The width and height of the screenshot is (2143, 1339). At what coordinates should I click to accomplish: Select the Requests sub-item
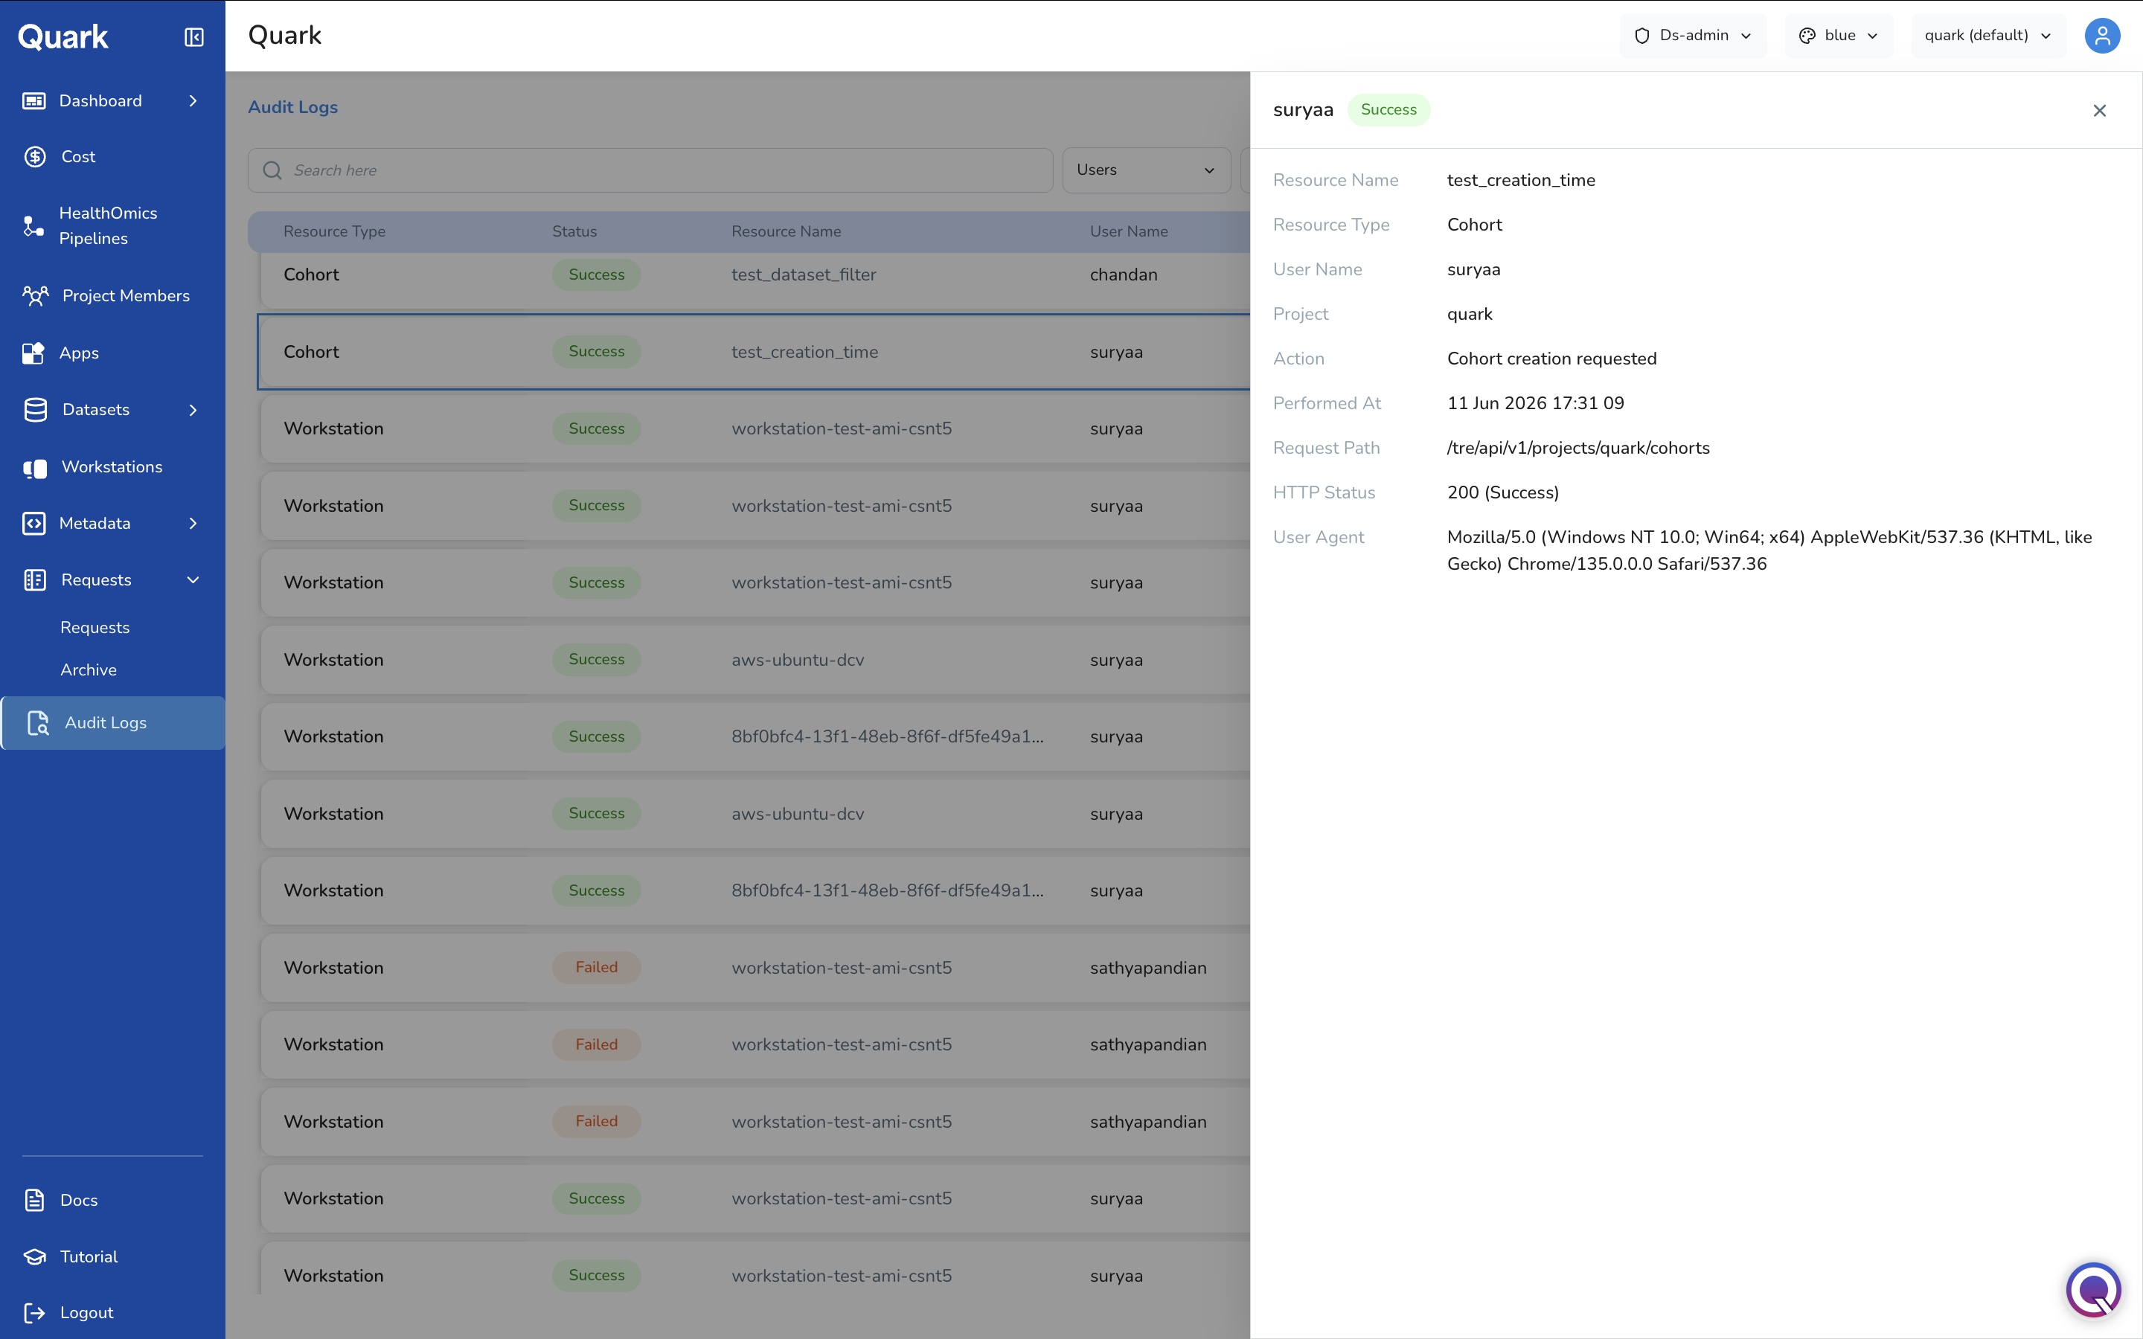[x=95, y=628]
